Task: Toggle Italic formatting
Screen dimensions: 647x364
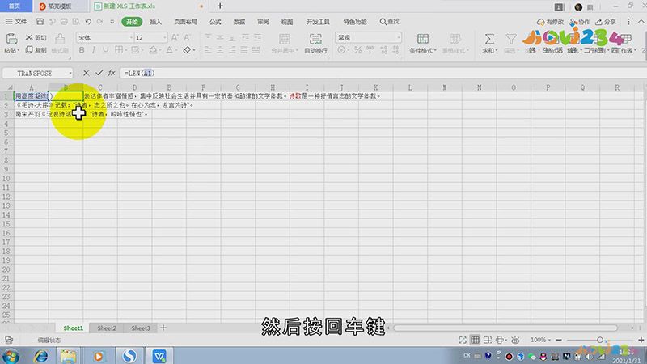Action: tap(94, 50)
